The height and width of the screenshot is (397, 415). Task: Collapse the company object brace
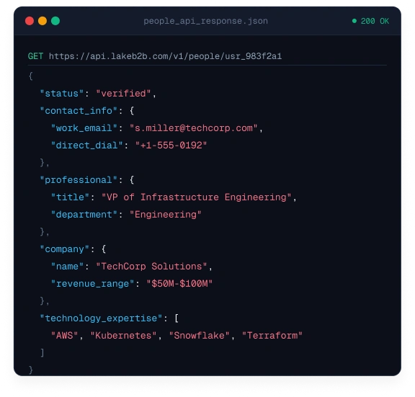click(104, 249)
